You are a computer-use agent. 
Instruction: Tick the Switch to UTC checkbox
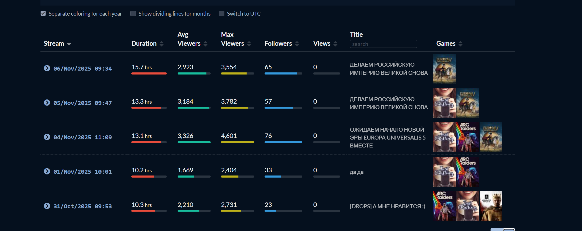click(221, 13)
